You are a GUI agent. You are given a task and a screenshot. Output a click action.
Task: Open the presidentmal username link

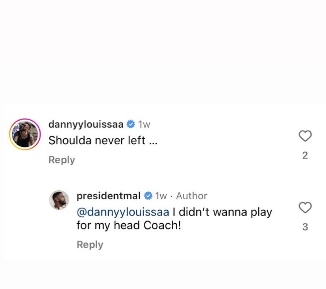click(108, 196)
